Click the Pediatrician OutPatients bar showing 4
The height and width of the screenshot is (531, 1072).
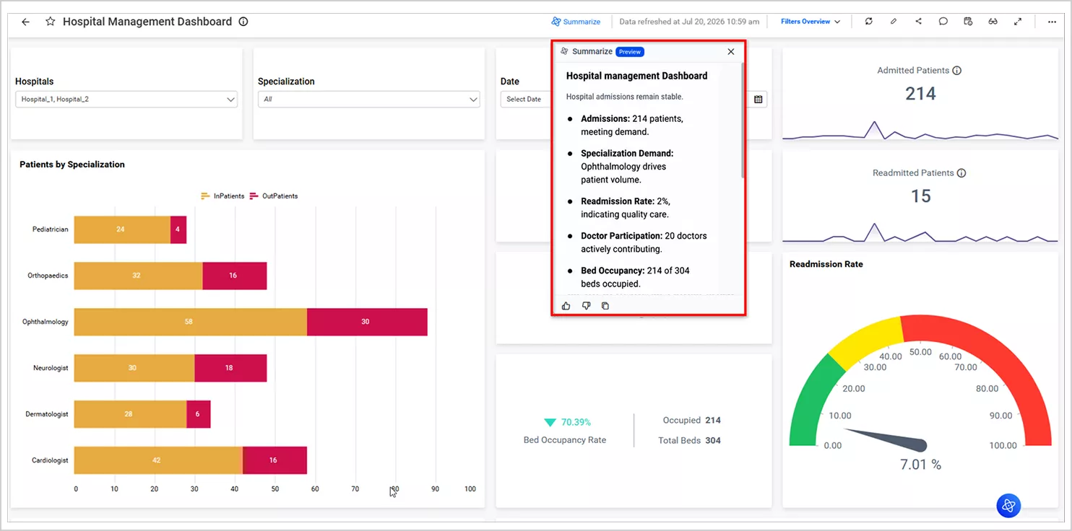(x=178, y=229)
